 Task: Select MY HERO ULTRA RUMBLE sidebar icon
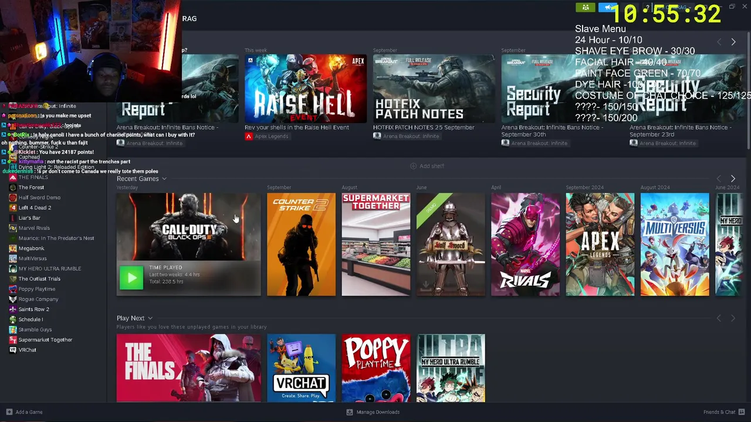pos(13,268)
